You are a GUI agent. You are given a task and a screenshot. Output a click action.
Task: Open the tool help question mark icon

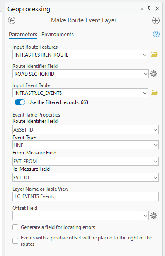pos(156,34)
